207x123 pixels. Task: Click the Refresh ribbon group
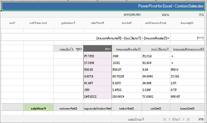[x=127, y=23]
